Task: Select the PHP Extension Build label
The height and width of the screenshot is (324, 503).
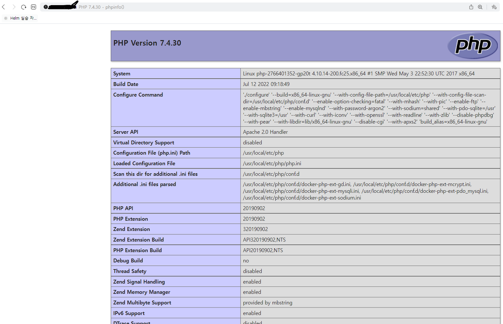Action: click(138, 250)
